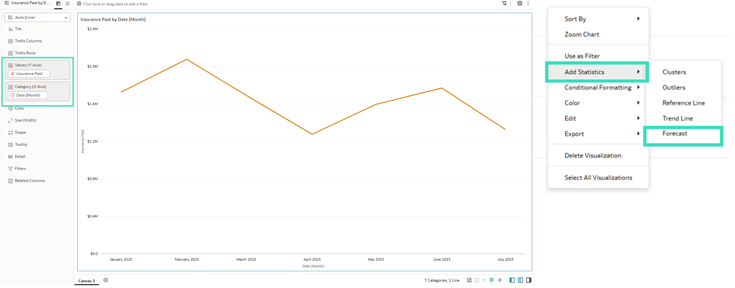Click the line peak at February 2023

(x=187, y=59)
